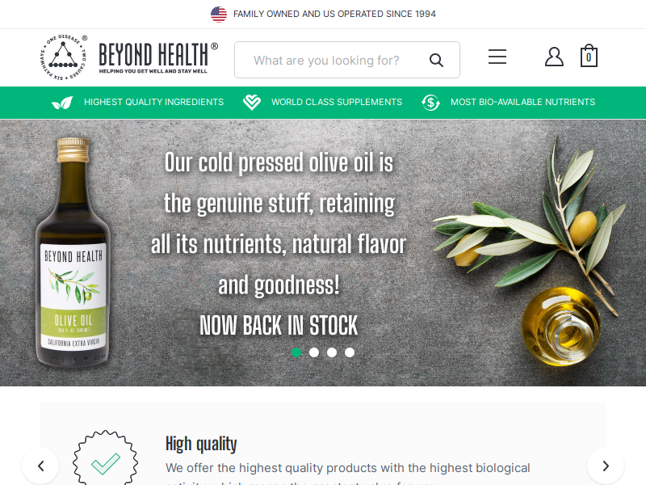
Task: Open the user account icon
Action: coord(554,57)
